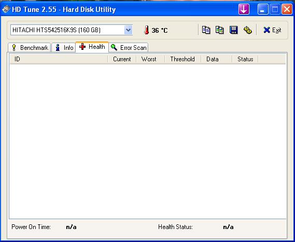Click the red thermometer temperature icon

[x=147, y=30]
